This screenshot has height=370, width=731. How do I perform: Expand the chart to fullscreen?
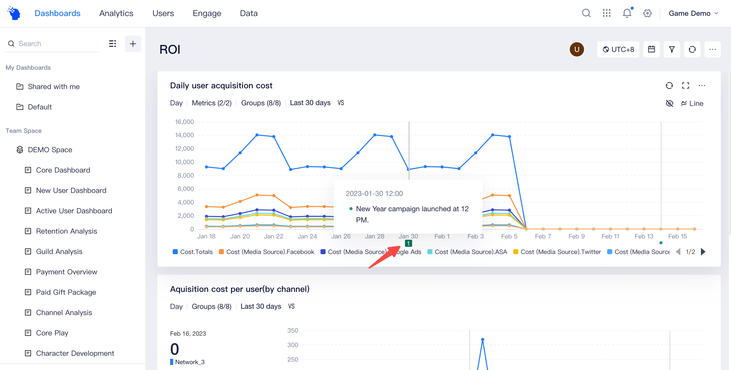pos(686,85)
